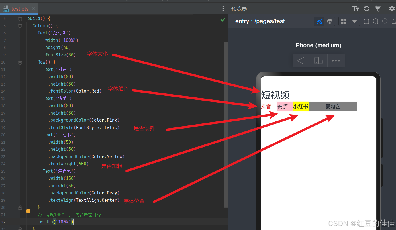Click '.width('100%')' on line 7
The image size is (396, 230).
[61, 40]
